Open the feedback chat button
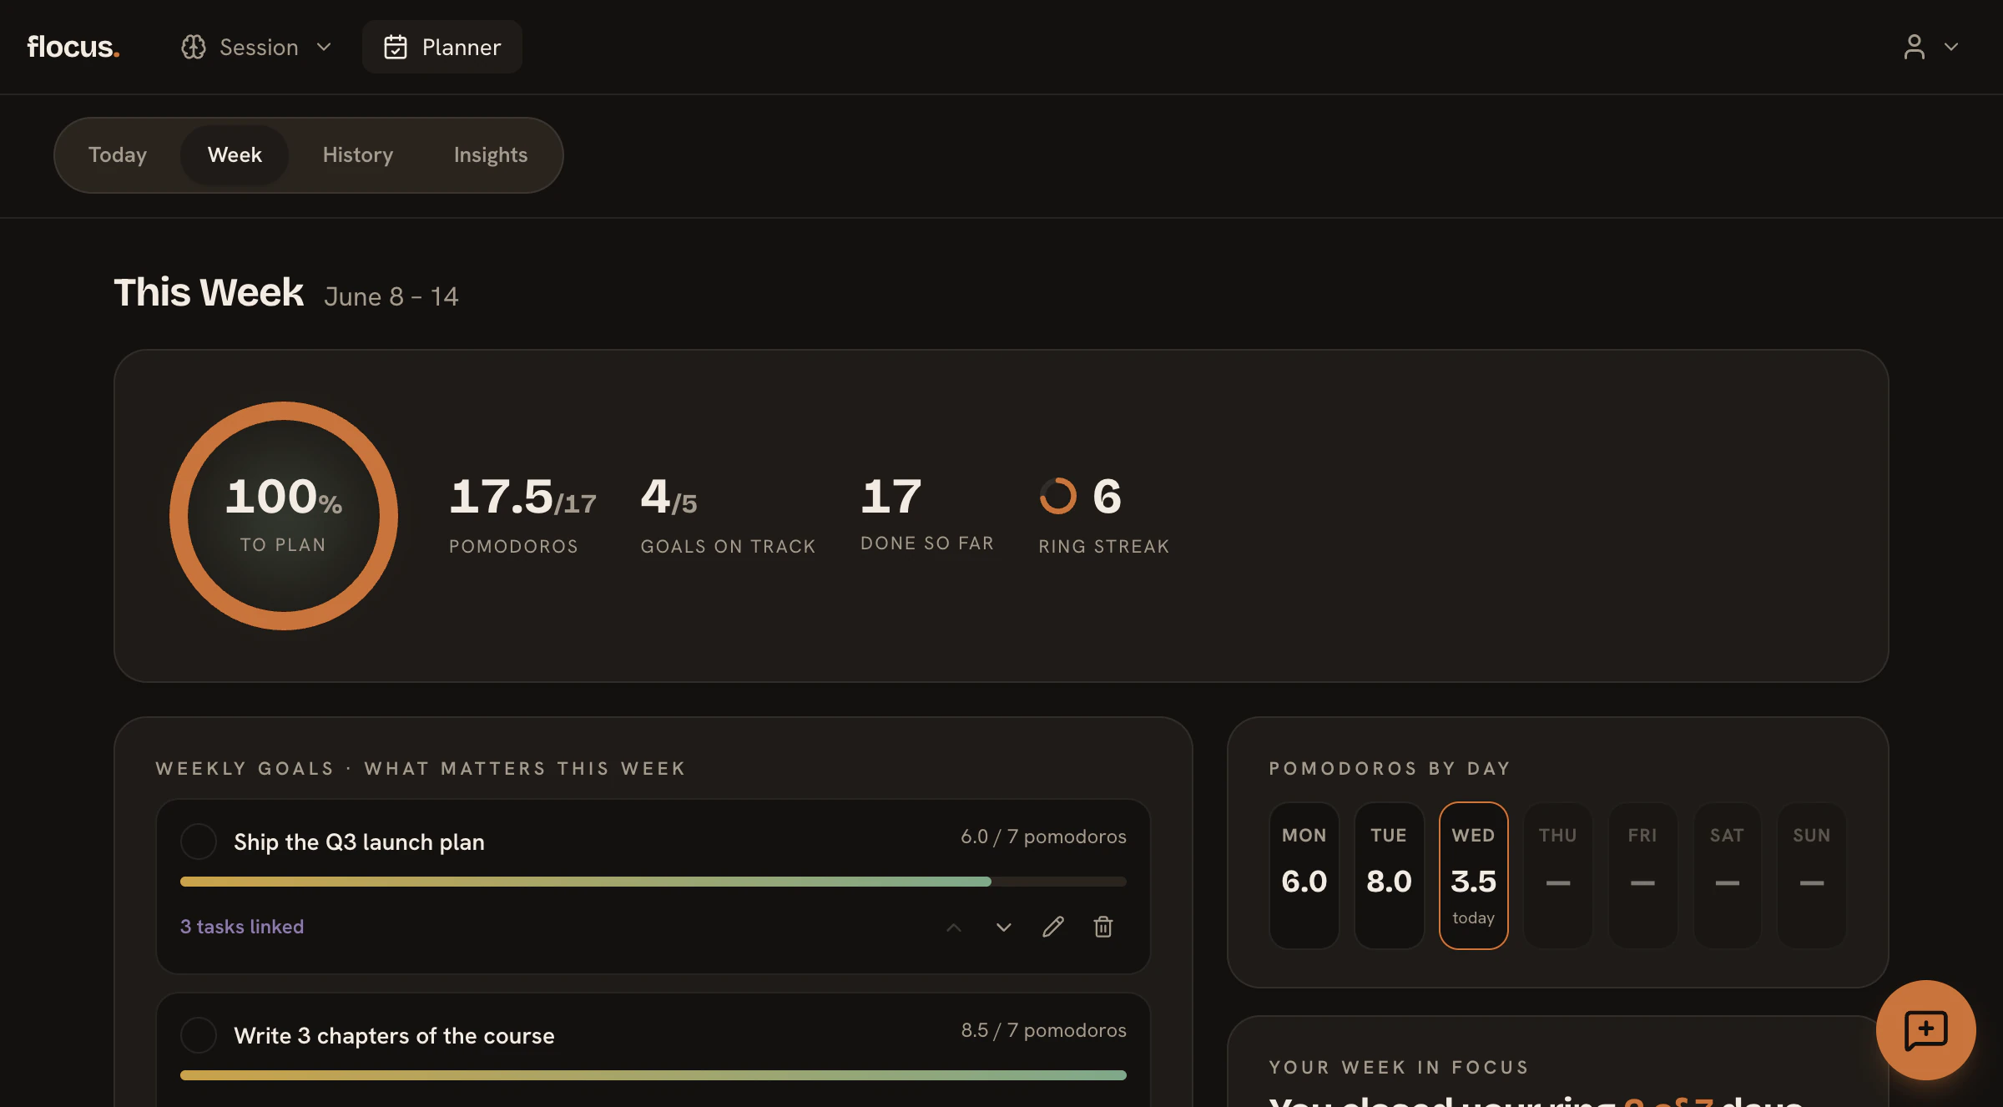The width and height of the screenshot is (2003, 1107). pyautogui.click(x=1926, y=1030)
